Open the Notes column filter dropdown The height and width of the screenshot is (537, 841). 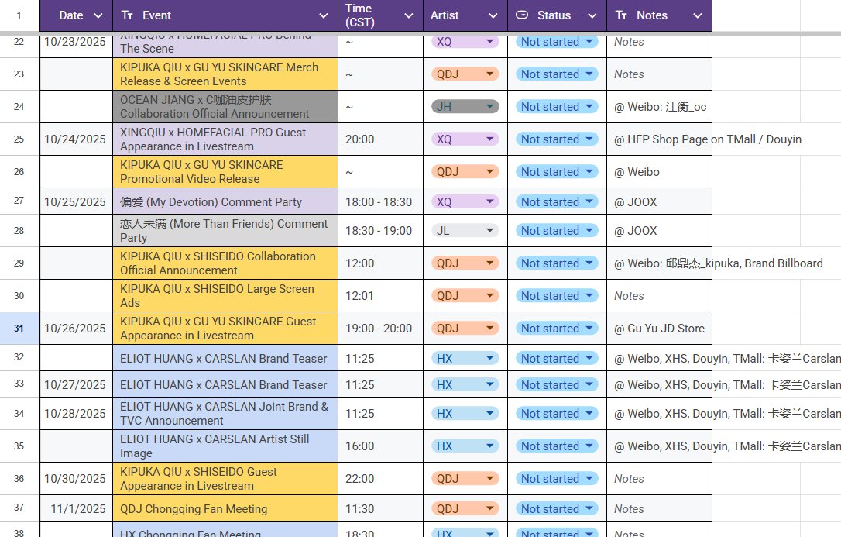697,15
